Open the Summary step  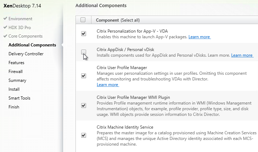(x=17, y=80)
